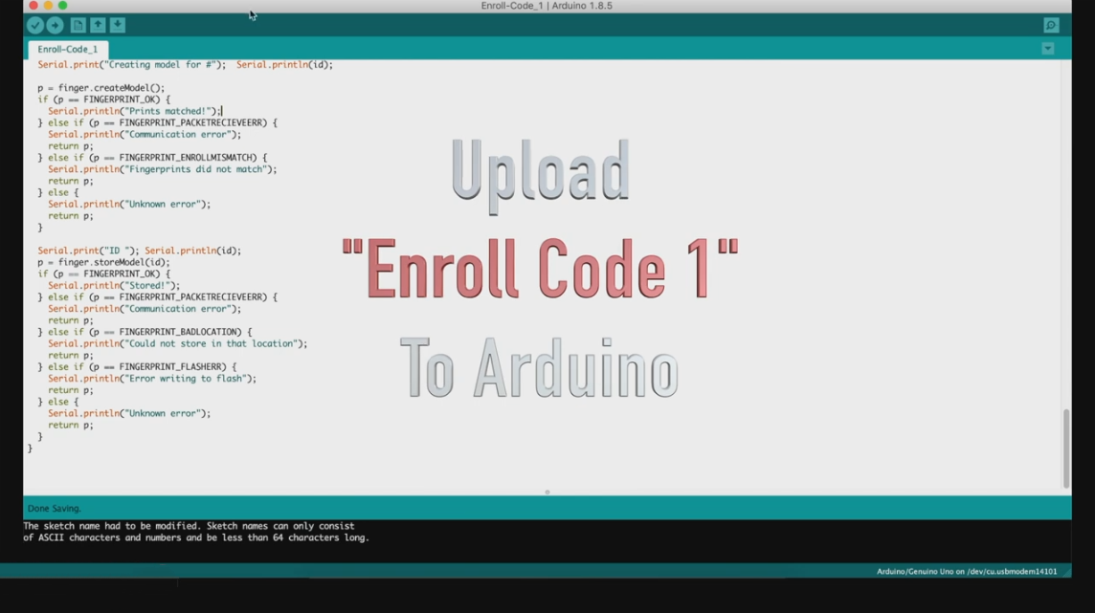1095x613 pixels.
Task: Select the Enroll-Code_1 tab
Action: click(68, 50)
